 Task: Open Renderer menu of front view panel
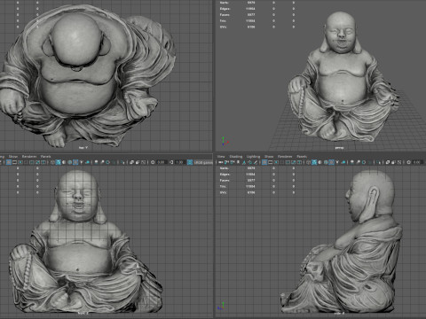[x=29, y=157]
